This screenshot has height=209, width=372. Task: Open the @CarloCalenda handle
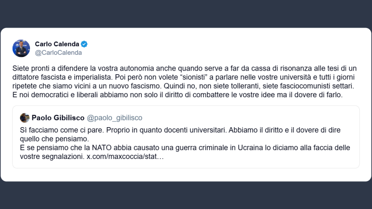point(58,53)
